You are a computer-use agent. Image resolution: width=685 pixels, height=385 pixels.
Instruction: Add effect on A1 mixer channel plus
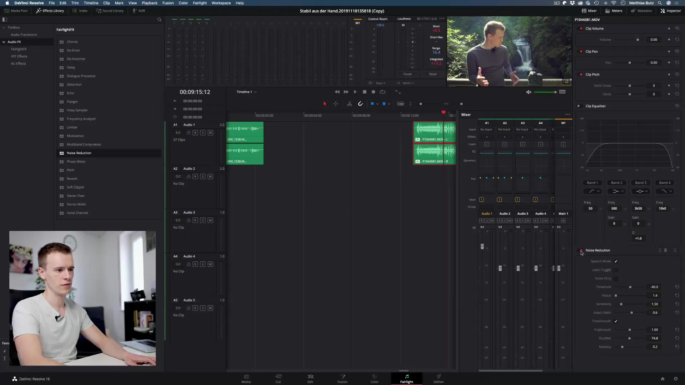487,137
